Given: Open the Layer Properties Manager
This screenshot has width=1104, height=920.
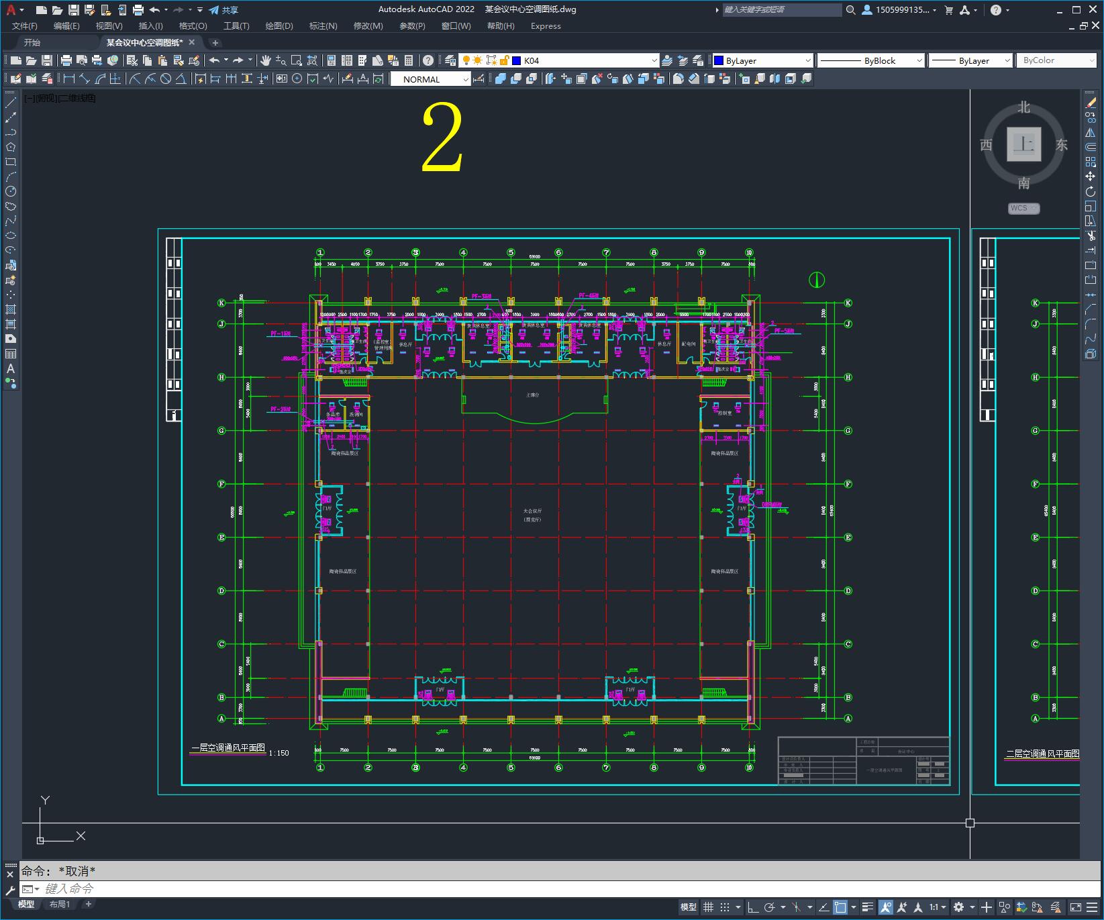Looking at the screenshot, I should 450,60.
